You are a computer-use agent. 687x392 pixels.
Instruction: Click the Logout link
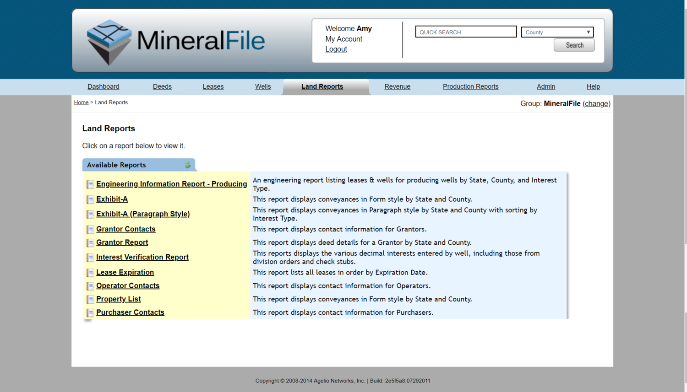tap(336, 49)
